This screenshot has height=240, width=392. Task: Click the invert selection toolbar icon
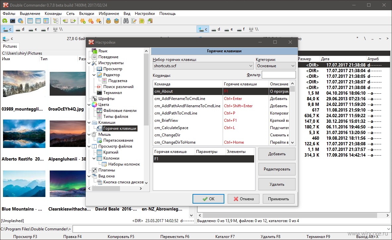pos(99,21)
